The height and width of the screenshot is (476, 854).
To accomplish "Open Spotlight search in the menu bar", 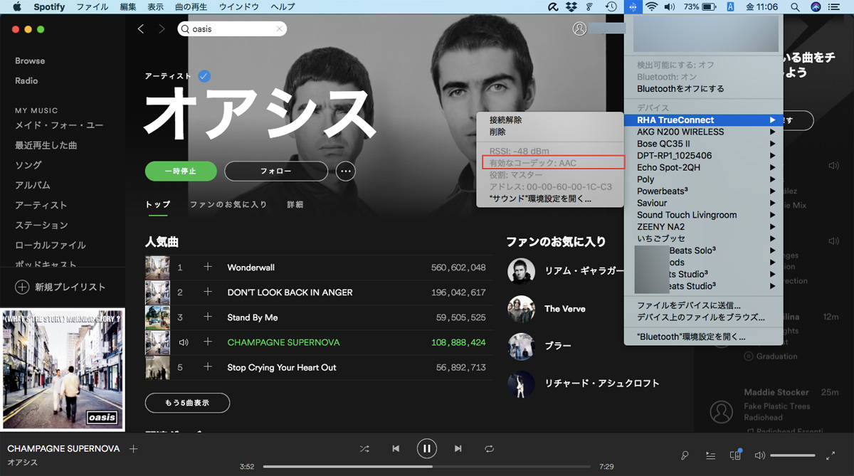I will click(796, 7).
